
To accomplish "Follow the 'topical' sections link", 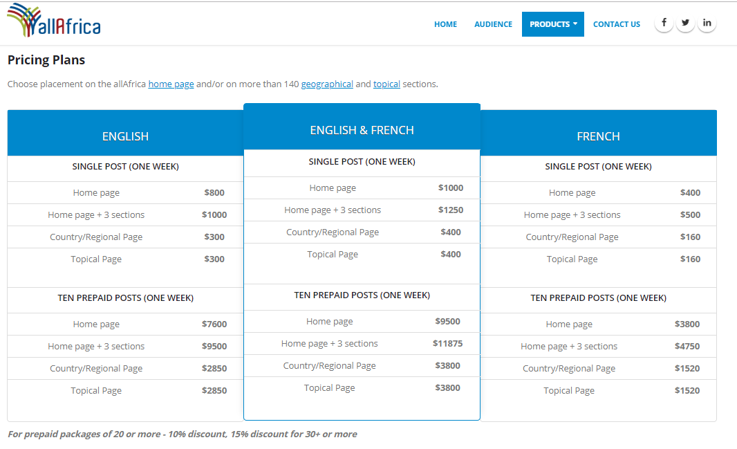I will tap(386, 84).
